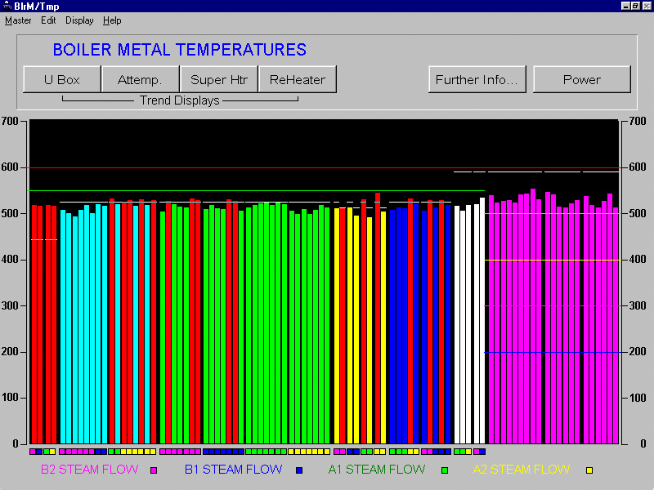Viewport: 654px width, 490px height.
Task: Click the magenta B2 STEAM FLOW legend swatch
Action: 154,470
